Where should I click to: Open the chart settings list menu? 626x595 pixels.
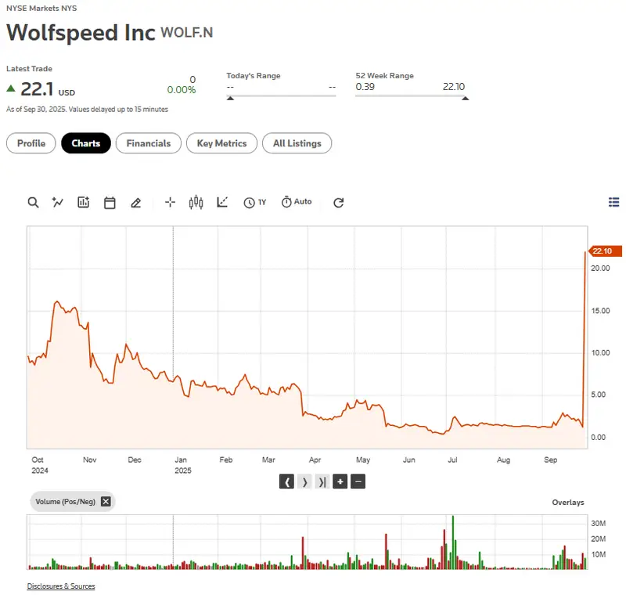614,201
